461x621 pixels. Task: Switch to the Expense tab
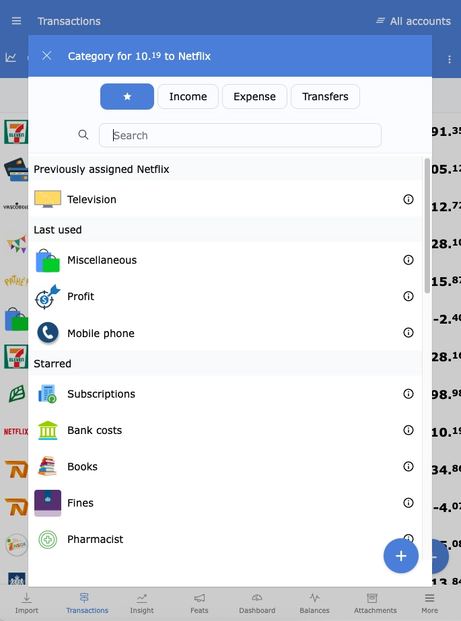[254, 96]
